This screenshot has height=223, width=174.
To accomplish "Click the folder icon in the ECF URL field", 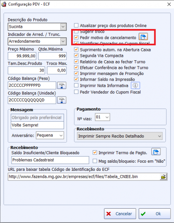I will 164,177.
